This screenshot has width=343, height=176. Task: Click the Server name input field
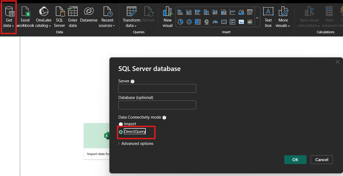coord(157,89)
